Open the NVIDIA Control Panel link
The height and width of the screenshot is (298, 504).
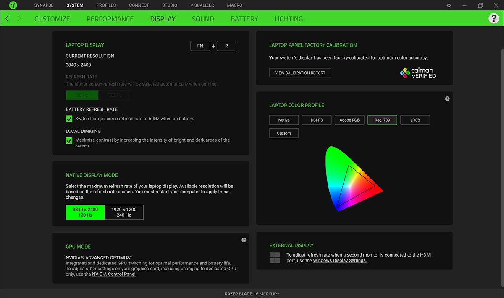[114, 275]
